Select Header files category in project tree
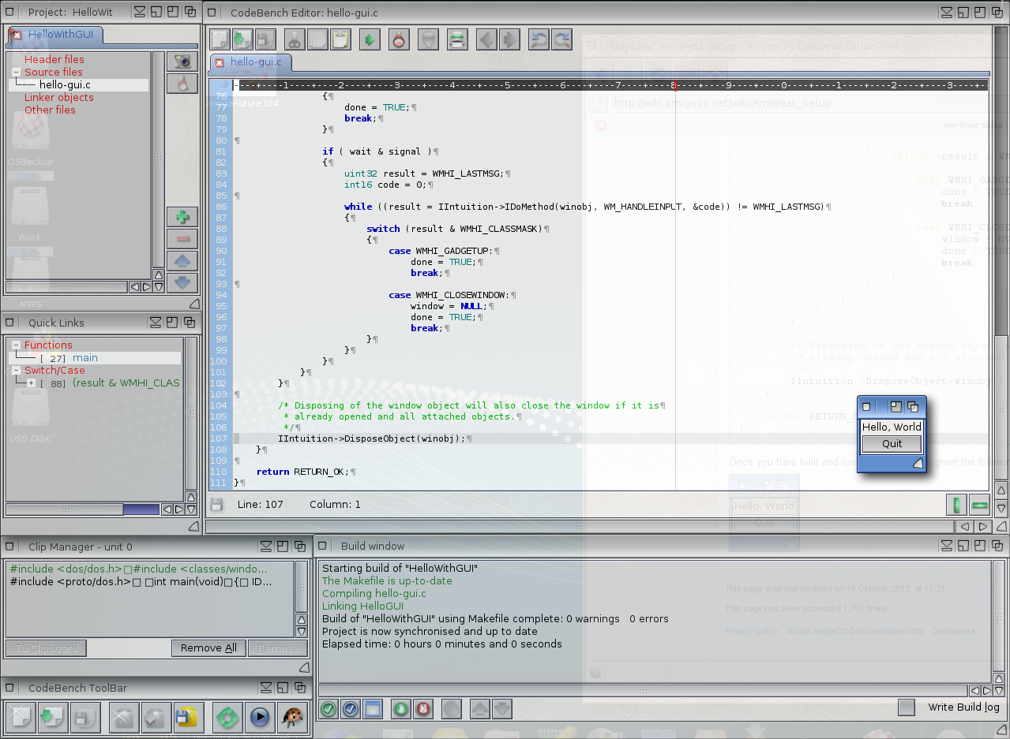The height and width of the screenshot is (739, 1010). (54, 59)
